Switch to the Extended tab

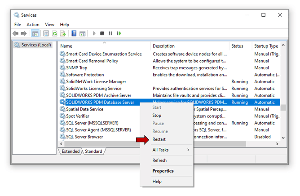coord(71,151)
